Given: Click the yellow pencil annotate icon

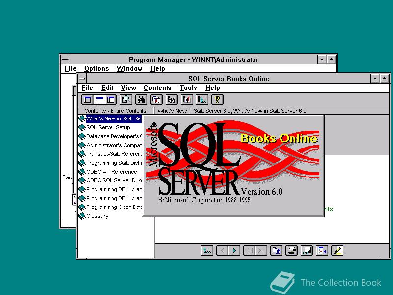Looking at the screenshot, I should click(x=337, y=251).
